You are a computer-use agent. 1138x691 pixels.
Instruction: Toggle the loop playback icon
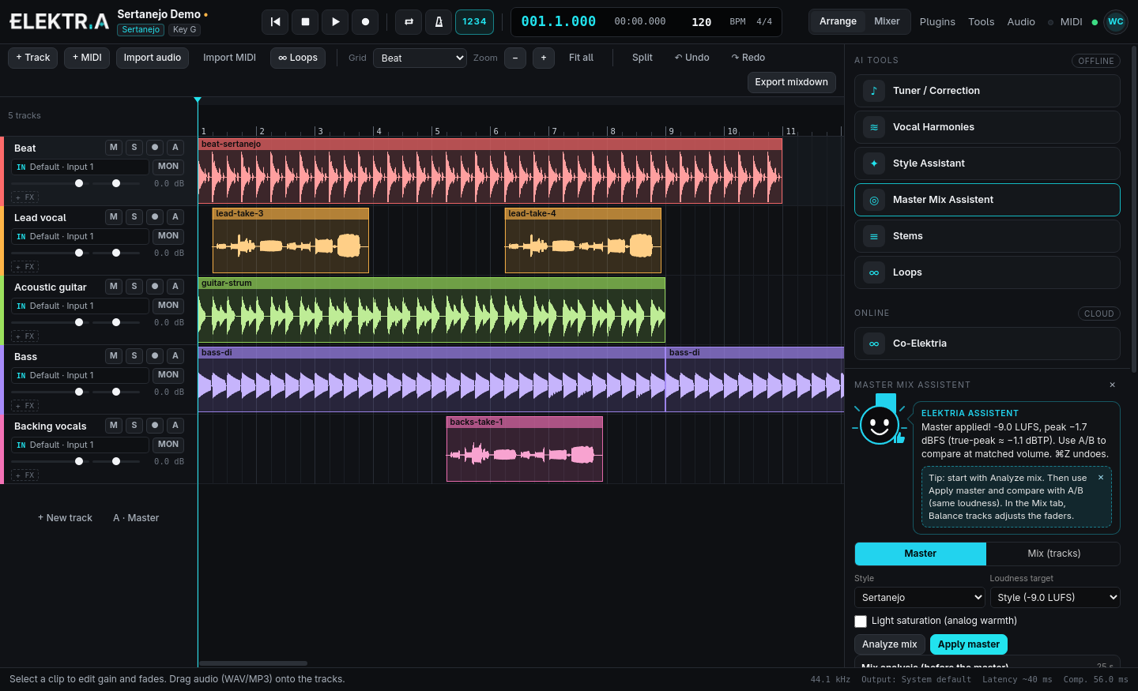tap(409, 22)
